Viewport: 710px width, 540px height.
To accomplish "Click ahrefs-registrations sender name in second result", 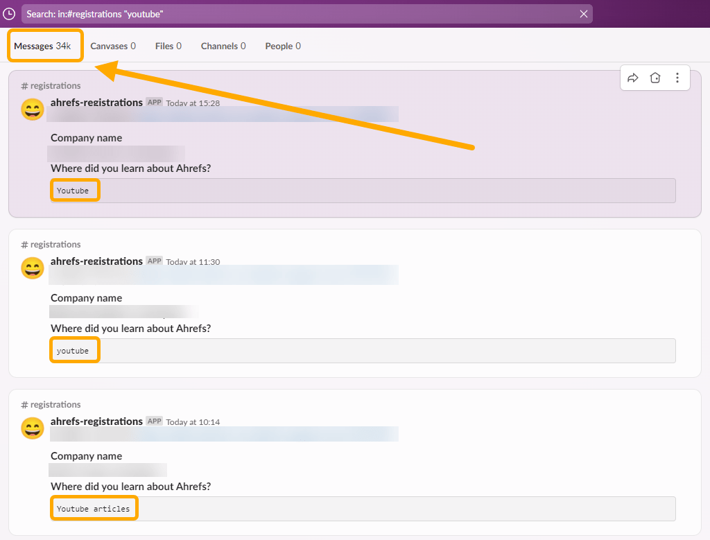I will 96,261.
